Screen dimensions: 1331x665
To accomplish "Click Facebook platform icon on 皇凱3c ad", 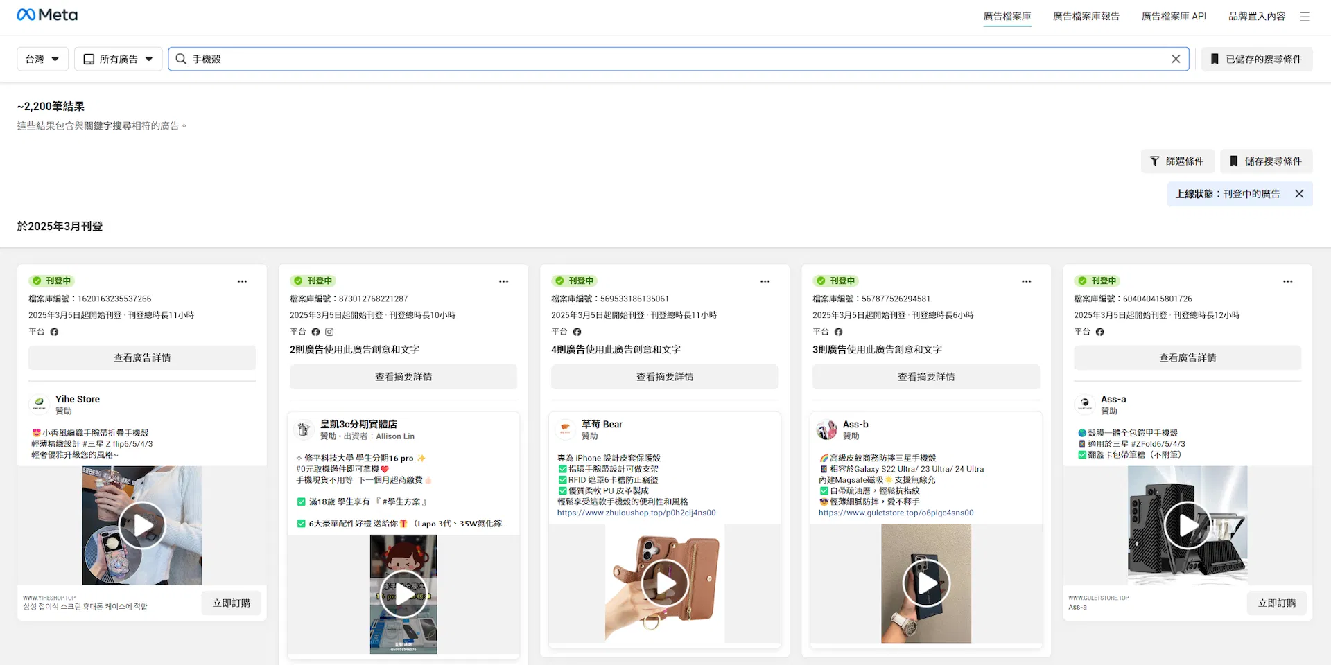I will [315, 332].
